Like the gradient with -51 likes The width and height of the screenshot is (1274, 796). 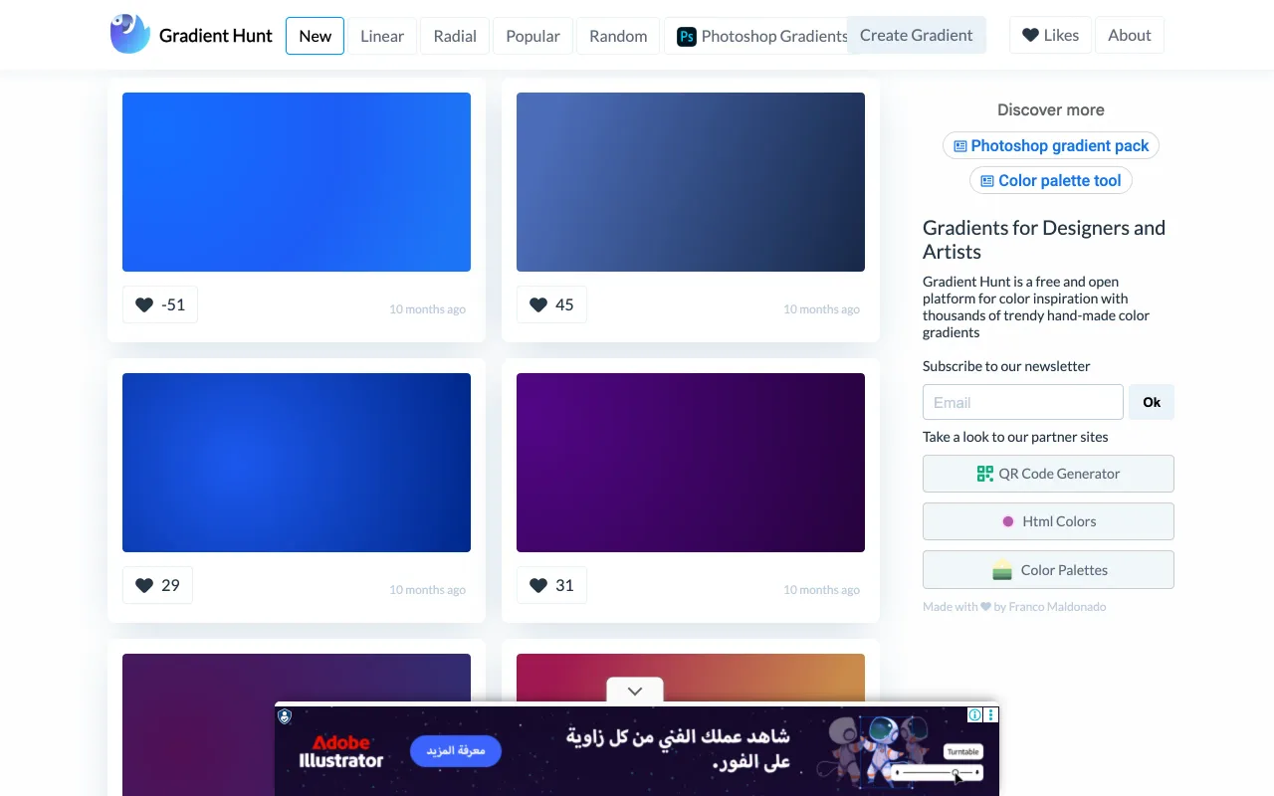pos(160,304)
